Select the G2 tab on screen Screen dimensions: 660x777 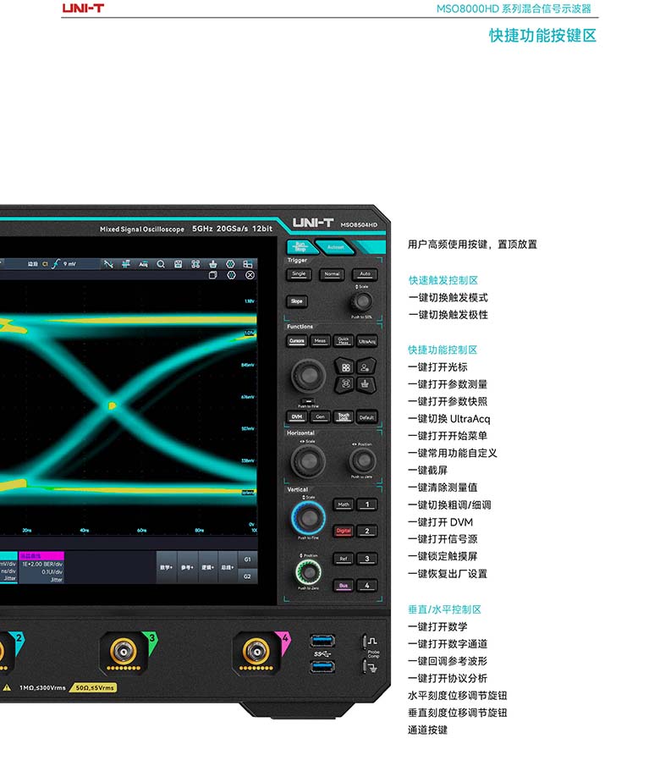(247, 576)
